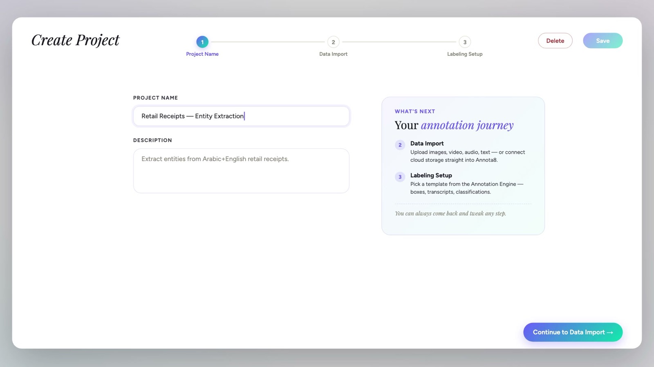654x367 pixels.
Task: Click the Labeling Setup badge numbered 3
Action: click(400, 177)
